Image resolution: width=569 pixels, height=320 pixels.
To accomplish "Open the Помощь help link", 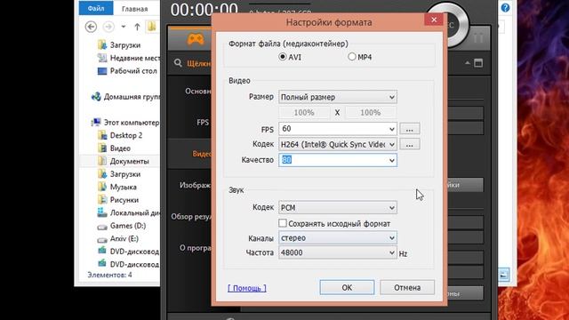I will click(x=247, y=288).
